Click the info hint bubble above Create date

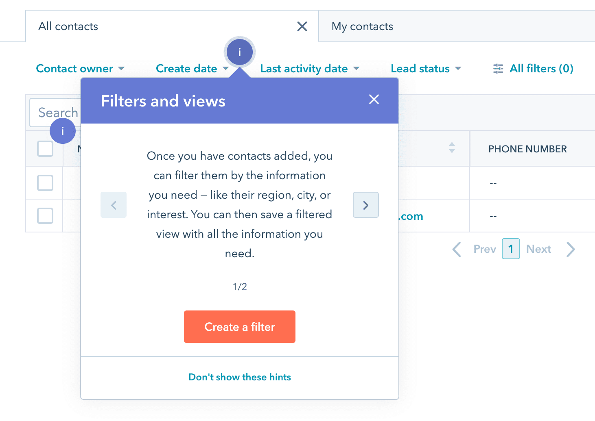coord(239,52)
